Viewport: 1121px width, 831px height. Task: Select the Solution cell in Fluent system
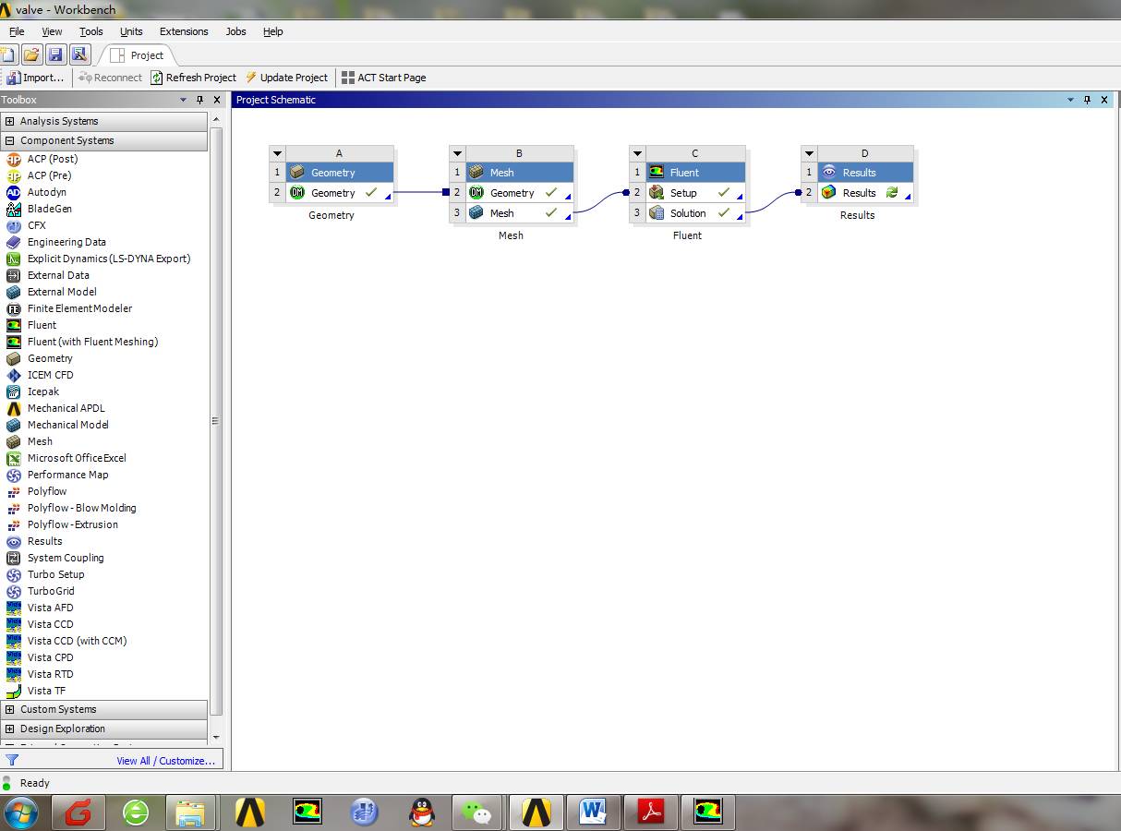694,213
